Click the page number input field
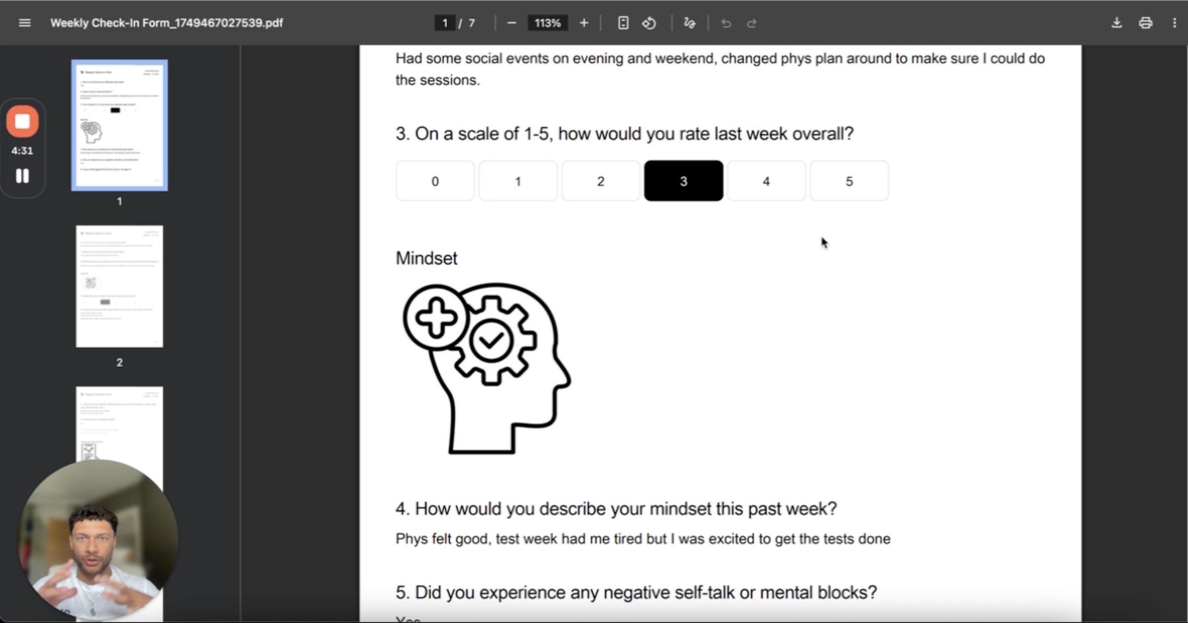1188x623 pixels. 445,23
